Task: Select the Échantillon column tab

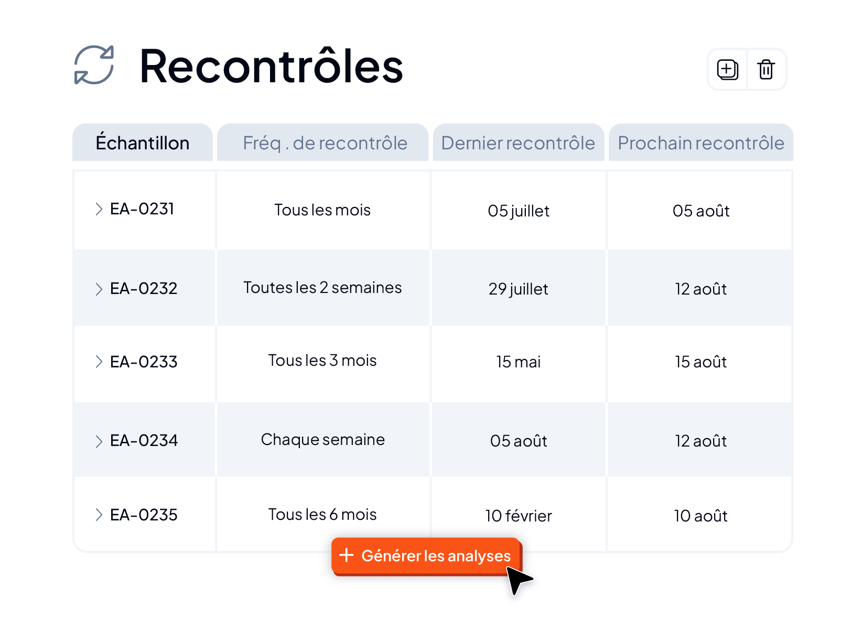Action: tap(143, 143)
